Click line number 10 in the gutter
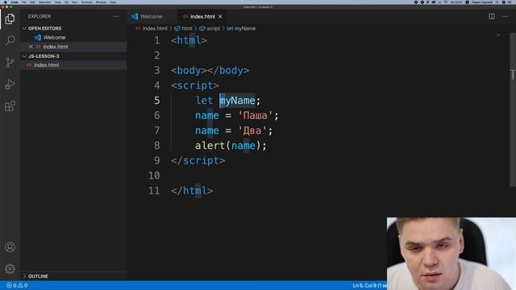Image resolution: width=516 pixels, height=290 pixels. click(154, 176)
